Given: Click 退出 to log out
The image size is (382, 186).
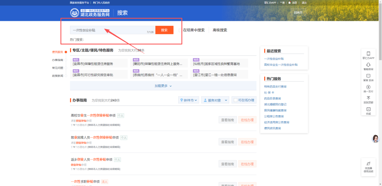Looking at the screenshot, I should click(x=304, y=3).
